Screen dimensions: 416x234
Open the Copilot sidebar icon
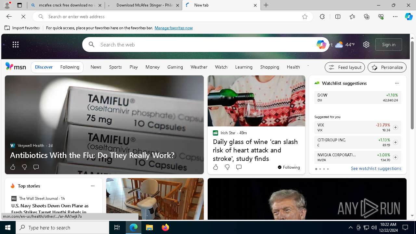409,17
